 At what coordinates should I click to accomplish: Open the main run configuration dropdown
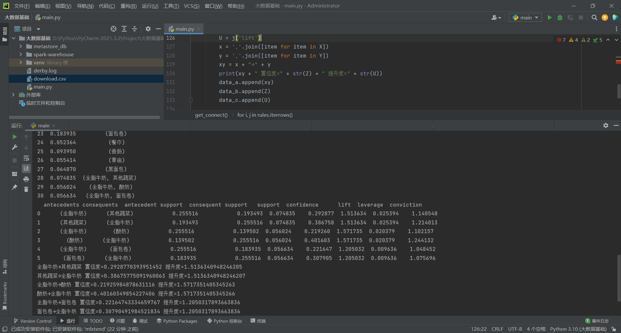coord(525,17)
